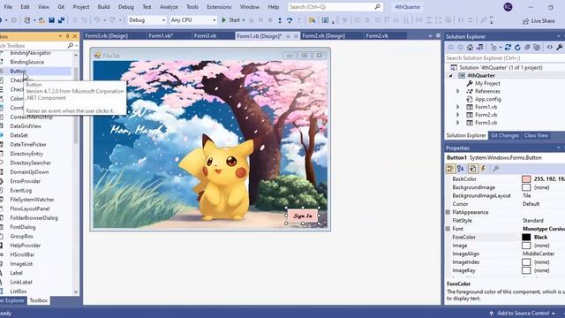The height and width of the screenshot is (318, 565).
Task: Open the document tabs overflow dropdown arrow
Action: click(430, 36)
